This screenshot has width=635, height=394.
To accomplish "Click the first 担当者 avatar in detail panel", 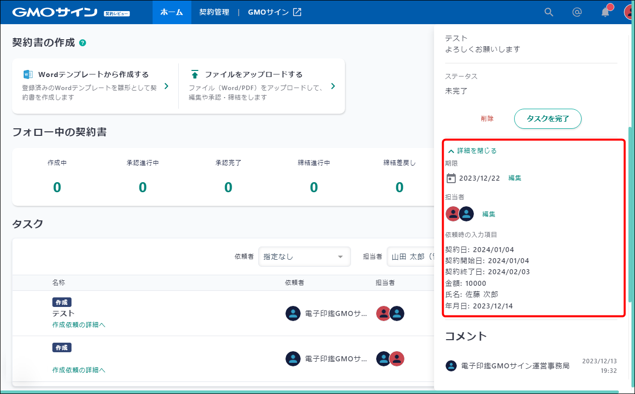I will (453, 214).
